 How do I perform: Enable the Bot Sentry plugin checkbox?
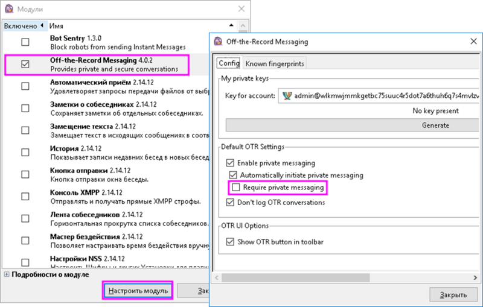25,42
